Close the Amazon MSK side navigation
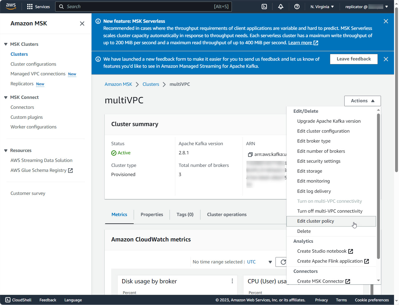399x305 pixels. pos(82,24)
